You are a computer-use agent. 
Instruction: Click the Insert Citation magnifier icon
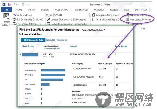coord(7,16)
